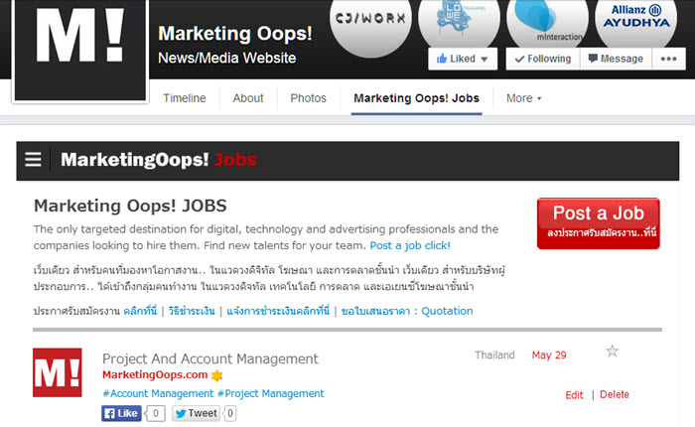The height and width of the screenshot is (427, 695).
Task: Open the 'วิธีชำระเงิน' payment method link
Action: (x=192, y=311)
